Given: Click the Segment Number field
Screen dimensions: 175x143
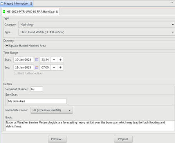Looking at the screenshot, I should (37, 89).
